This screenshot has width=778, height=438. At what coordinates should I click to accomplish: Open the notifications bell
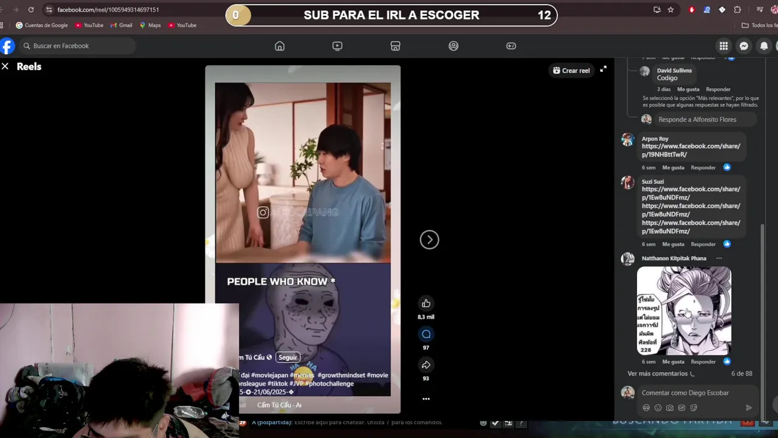coord(764,46)
